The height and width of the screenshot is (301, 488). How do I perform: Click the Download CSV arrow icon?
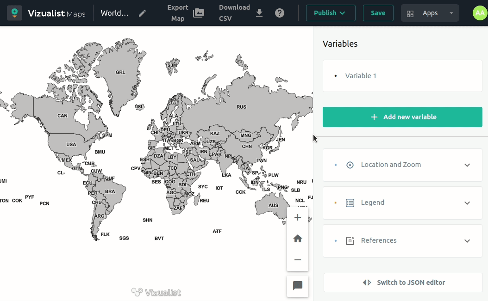pos(259,13)
